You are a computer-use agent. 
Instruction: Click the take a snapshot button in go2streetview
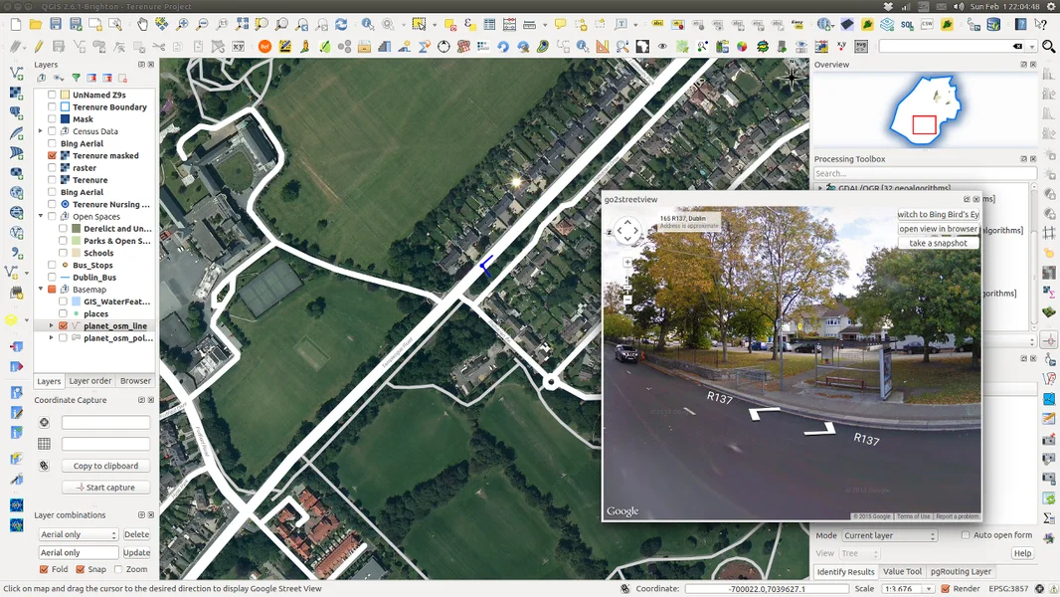tap(938, 242)
